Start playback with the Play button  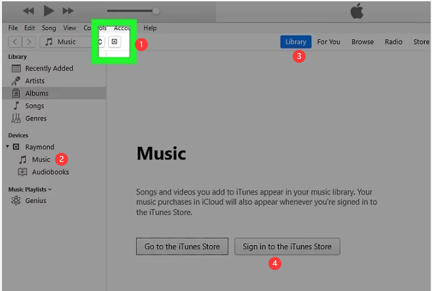49,10
